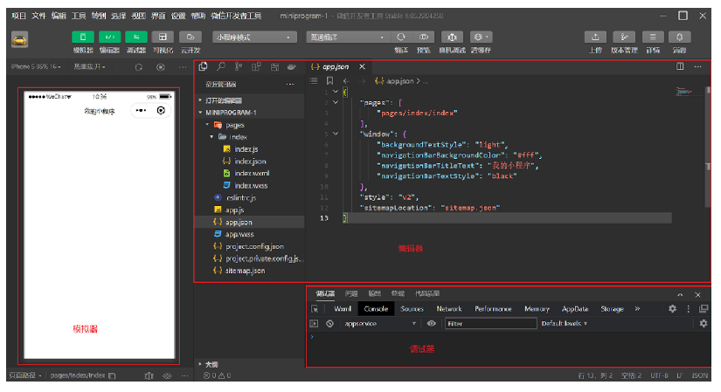This screenshot has width=721, height=392.
Task: Click resource manager more options ellipsis
Action: pos(290,84)
